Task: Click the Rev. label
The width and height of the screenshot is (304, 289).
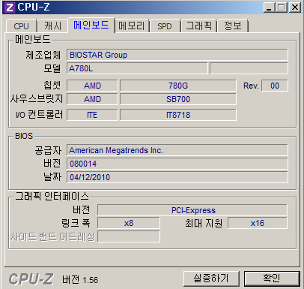Action: pos(251,86)
